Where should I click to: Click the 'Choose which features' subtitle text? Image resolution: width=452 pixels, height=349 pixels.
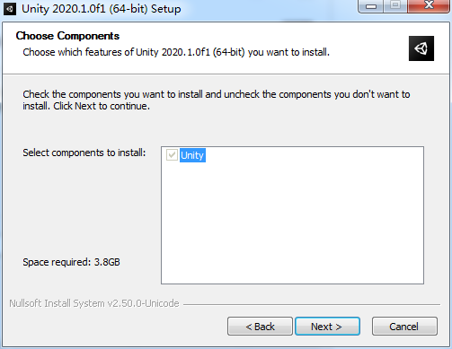(176, 52)
